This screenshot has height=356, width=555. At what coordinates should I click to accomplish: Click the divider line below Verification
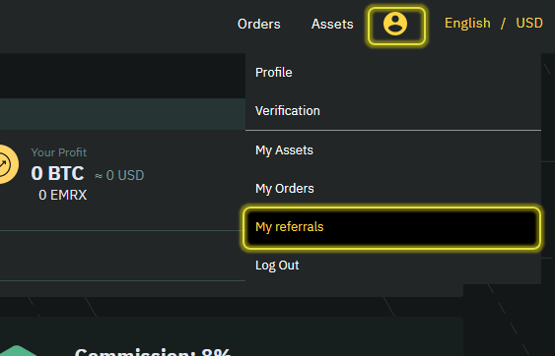pos(393,131)
